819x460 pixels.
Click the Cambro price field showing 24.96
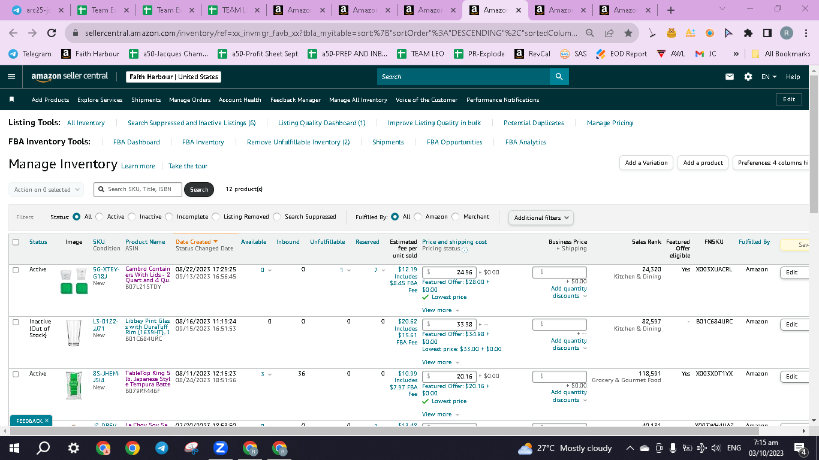pos(449,273)
